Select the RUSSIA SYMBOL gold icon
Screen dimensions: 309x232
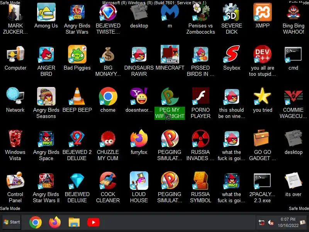[x=200, y=181]
